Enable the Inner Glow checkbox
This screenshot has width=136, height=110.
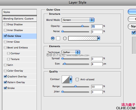tap(5, 42)
